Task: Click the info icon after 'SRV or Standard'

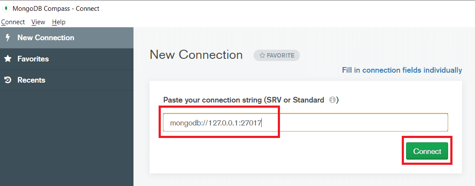Action: tap(332, 100)
